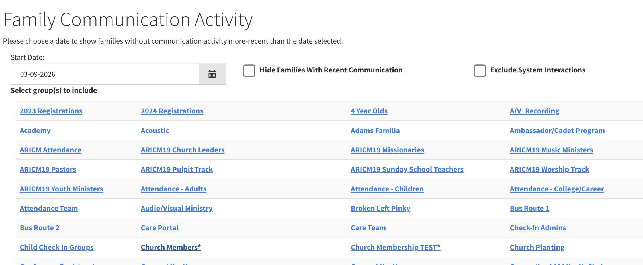Select the Broken Left Pinky group
The width and height of the screenshot is (643, 265).
(380, 209)
